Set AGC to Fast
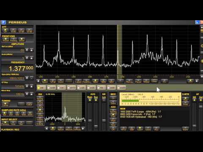 pyautogui.click(x=113, y=116)
